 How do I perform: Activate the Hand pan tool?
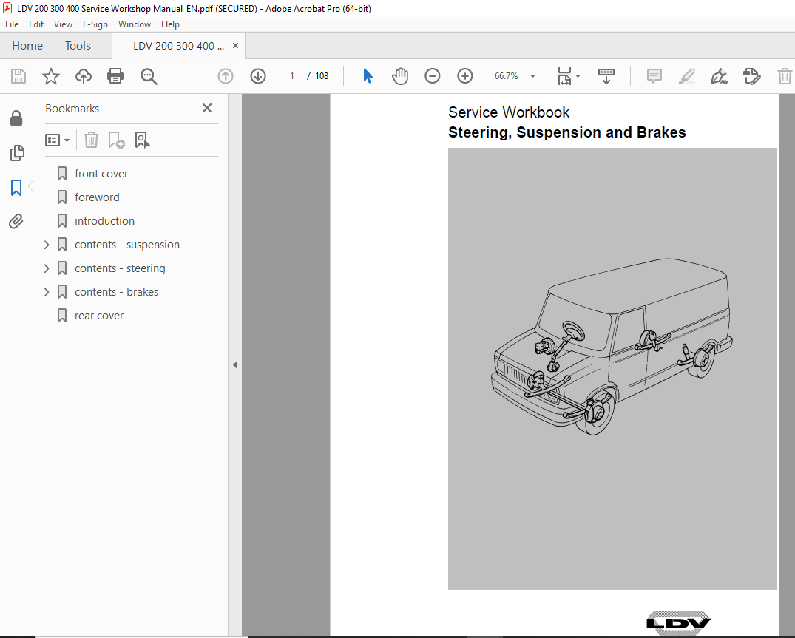(400, 76)
